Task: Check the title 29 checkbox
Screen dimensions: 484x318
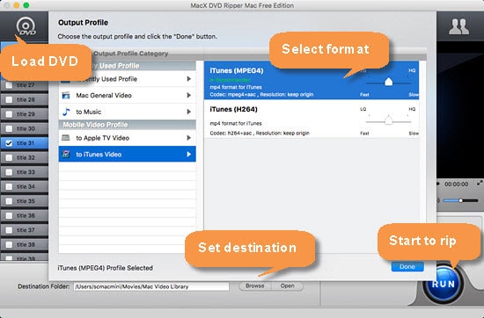Action: point(9,114)
